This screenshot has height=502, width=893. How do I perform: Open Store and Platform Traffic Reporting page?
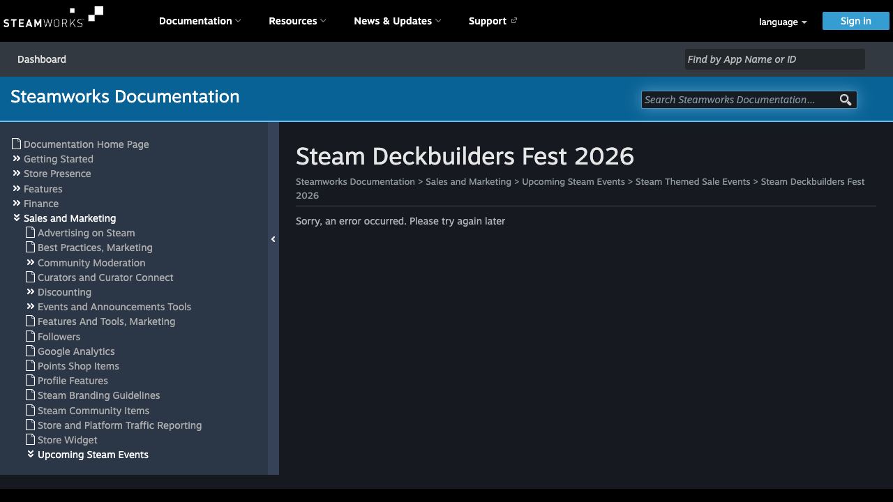tap(119, 425)
